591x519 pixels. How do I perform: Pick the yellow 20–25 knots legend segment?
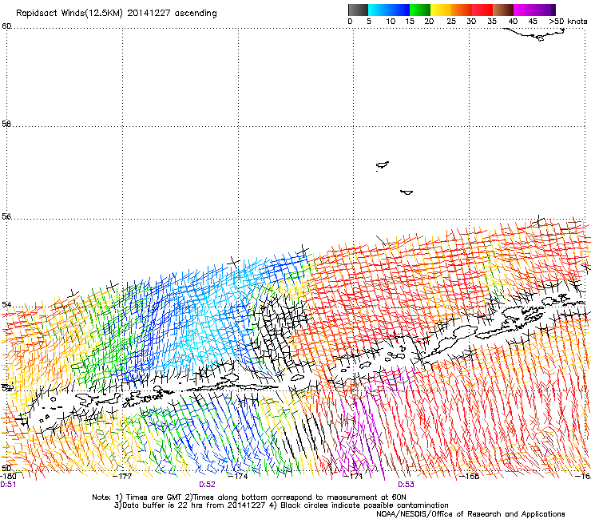click(441, 10)
